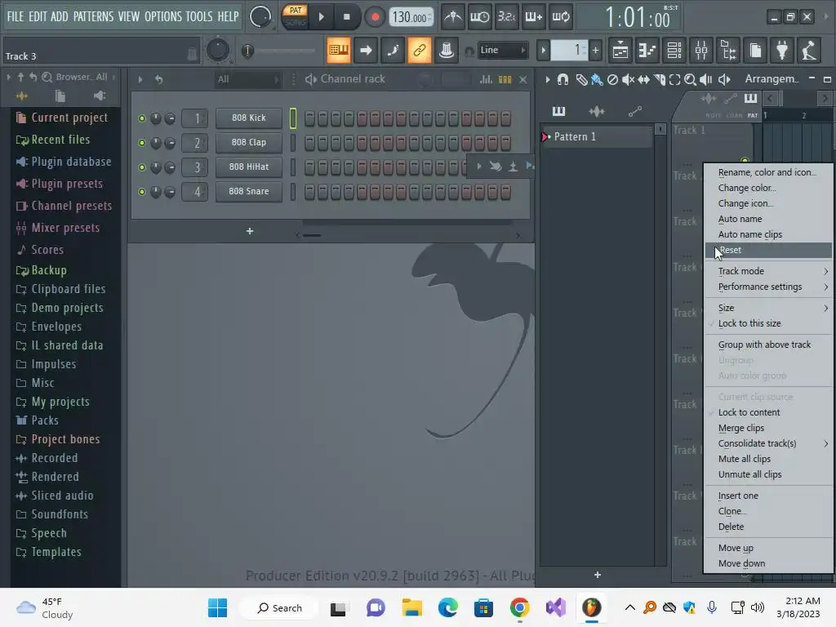836x627 pixels.
Task: Expand the Performance settings submenu
Action: tap(768, 287)
